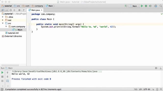
Task: Open the line separator LF selector
Action: 141,89
